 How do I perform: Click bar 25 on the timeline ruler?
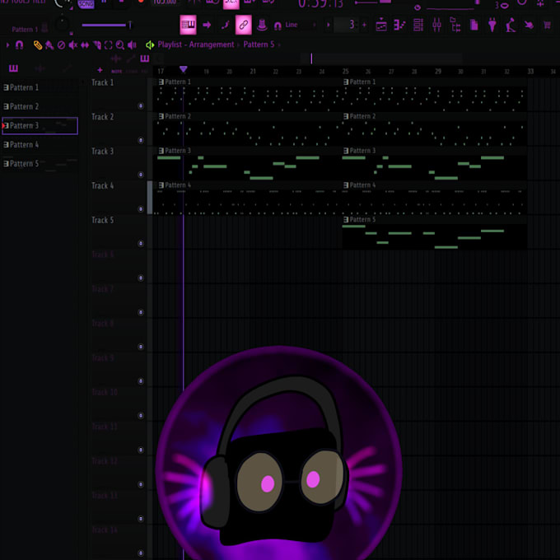click(x=345, y=72)
